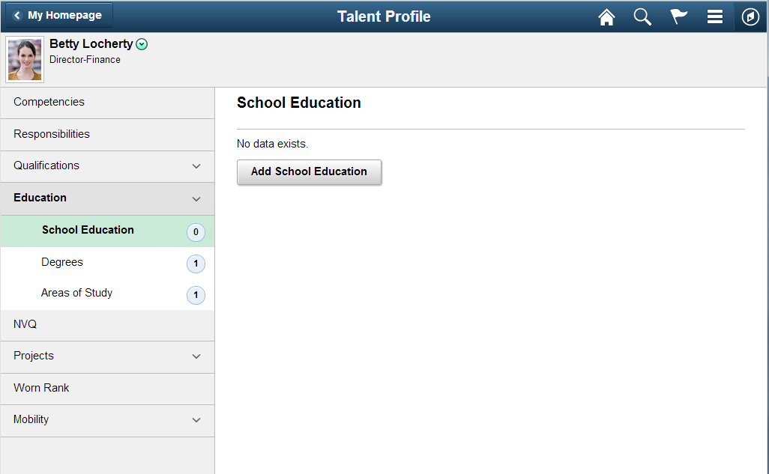
Task: Select the Competencies menu item
Action: point(107,103)
